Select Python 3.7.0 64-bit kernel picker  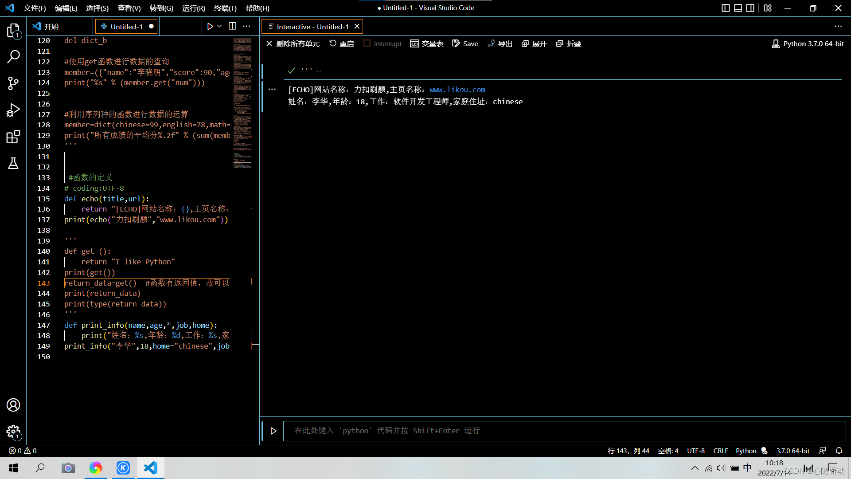(808, 43)
